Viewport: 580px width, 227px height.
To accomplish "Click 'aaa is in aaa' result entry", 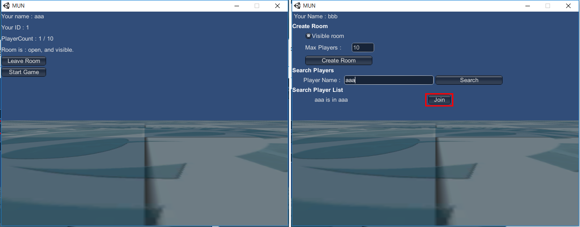I will pyautogui.click(x=331, y=100).
